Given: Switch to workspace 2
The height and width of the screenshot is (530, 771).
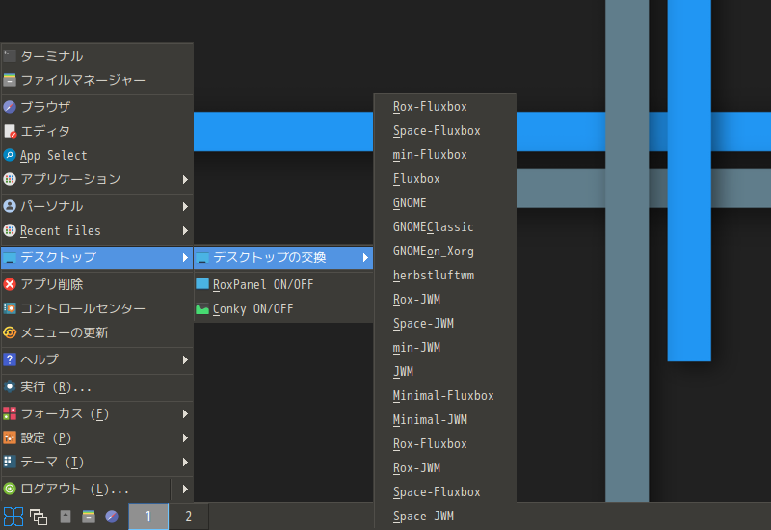Looking at the screenshot, I should click(x=188, y=517).
